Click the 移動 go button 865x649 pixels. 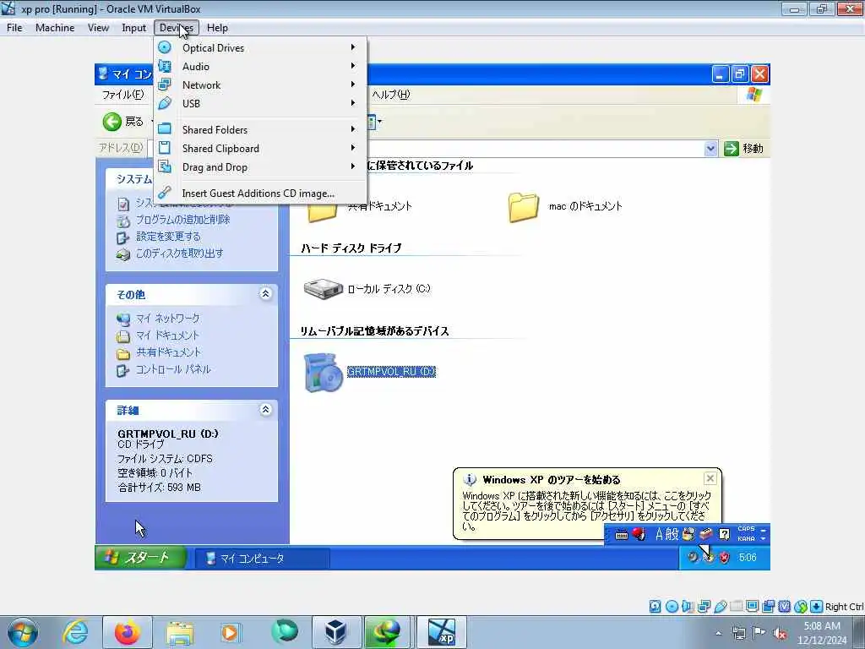[x=744, y=149]
